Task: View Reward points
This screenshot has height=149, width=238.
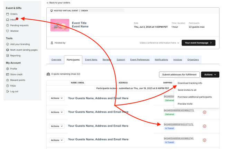Action: tap(16, 80)
